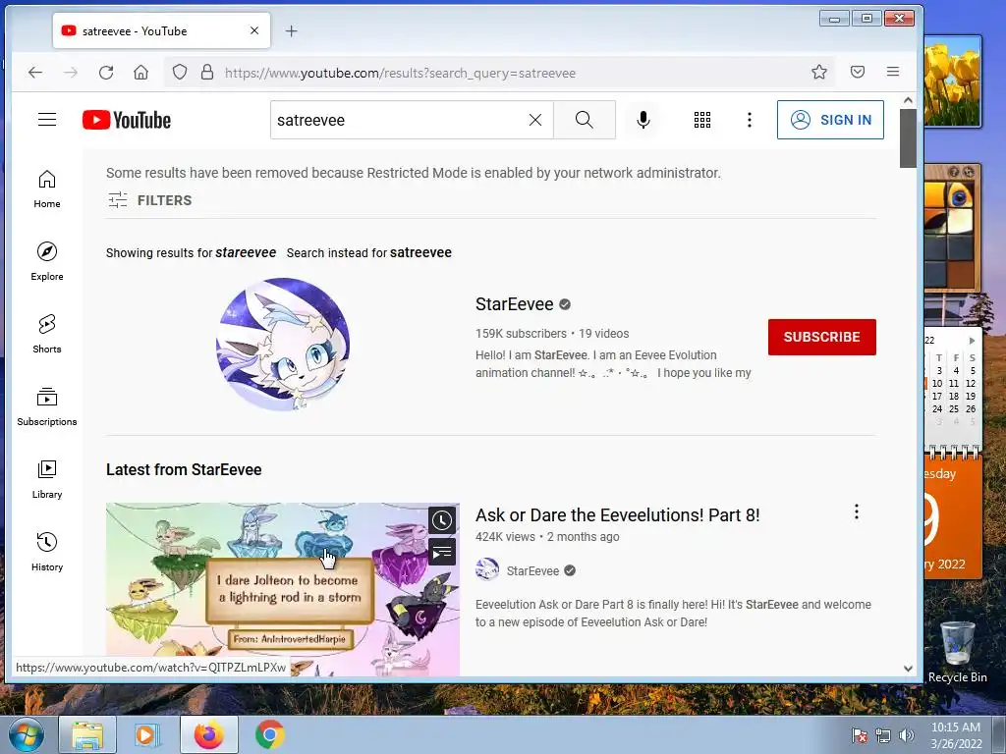Click the volume speaker tray icon
The image size is (1006, 754).
[x=907, y=735]
